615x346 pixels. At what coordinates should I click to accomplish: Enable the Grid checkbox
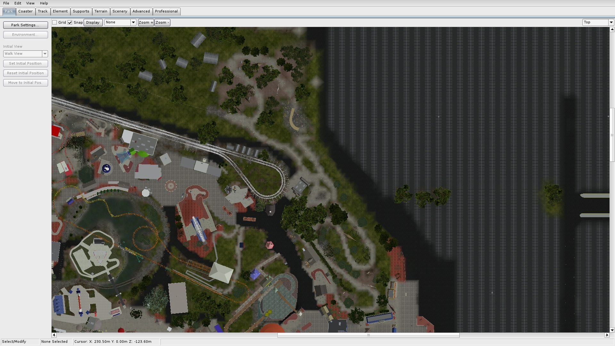[55, 22]
